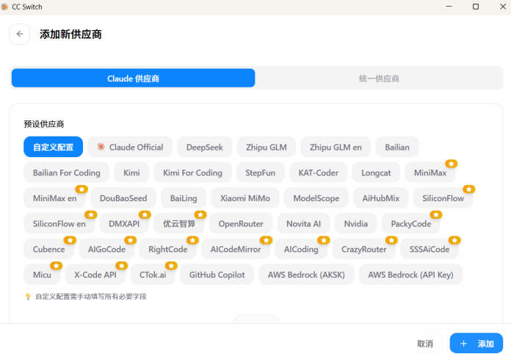Click the Claude Official starburst icon
Image resolution: width=511 pixels, height=354 pixels.
click(x=101, y=147)
